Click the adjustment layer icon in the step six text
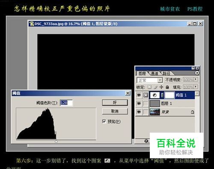Image resolution: width=214 pixels, height=169 pixels. tap(107, 161)
